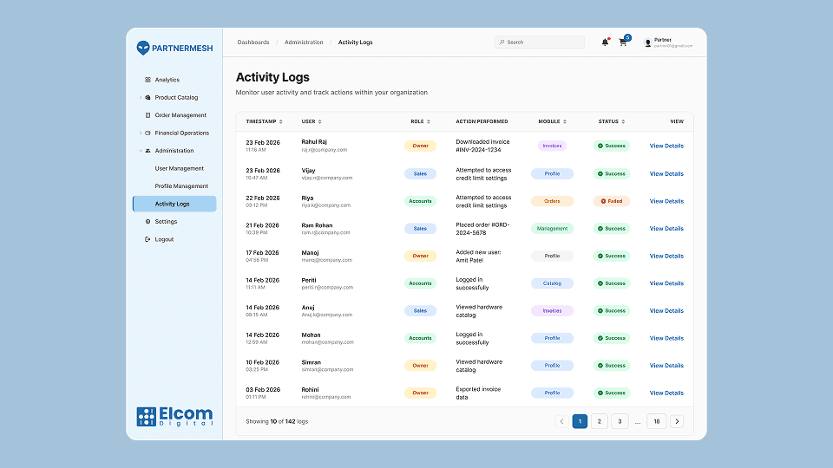Open User Management submenu item
The width and height of the screenshot is (833, 468).
180,169
